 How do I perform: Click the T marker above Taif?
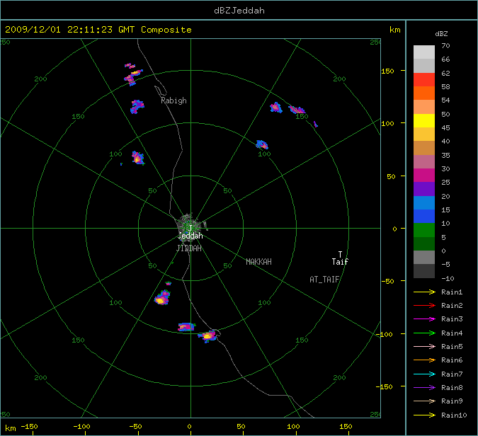(x=340, y=254)
